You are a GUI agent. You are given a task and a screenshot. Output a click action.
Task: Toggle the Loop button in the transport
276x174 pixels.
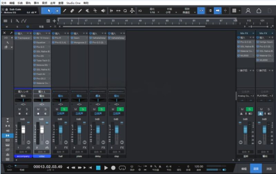pyautogui.click(x=122, y=168)
